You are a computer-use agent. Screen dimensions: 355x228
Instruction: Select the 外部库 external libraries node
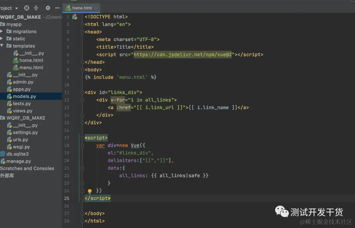coord(7,175)
